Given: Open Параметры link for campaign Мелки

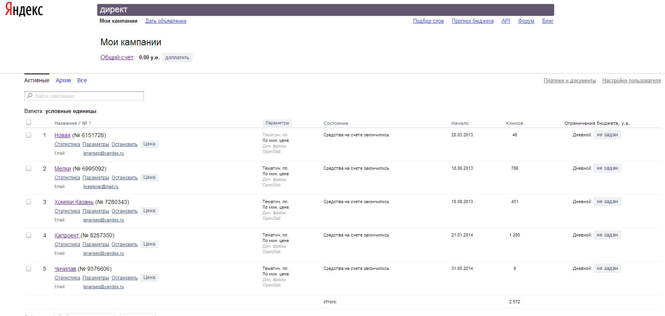Looking at the screenshot, I should tap(96, 178).
